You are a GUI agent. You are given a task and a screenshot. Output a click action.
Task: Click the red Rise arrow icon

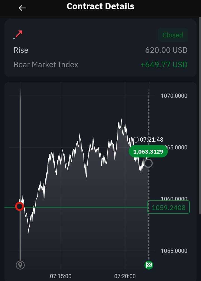(18, 35)
